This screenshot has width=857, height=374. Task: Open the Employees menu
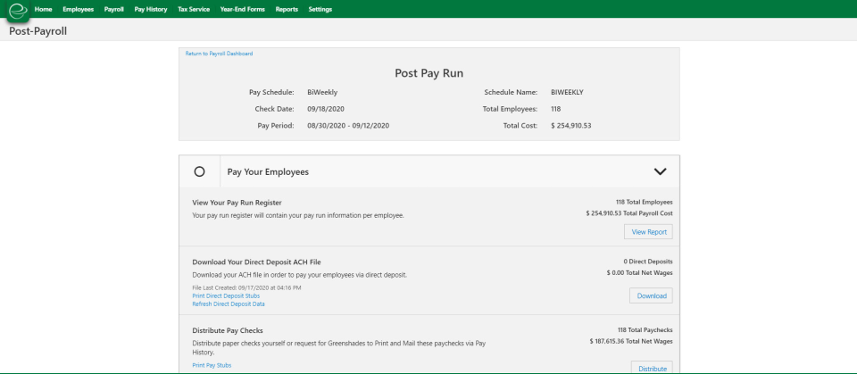click(79, 9)
